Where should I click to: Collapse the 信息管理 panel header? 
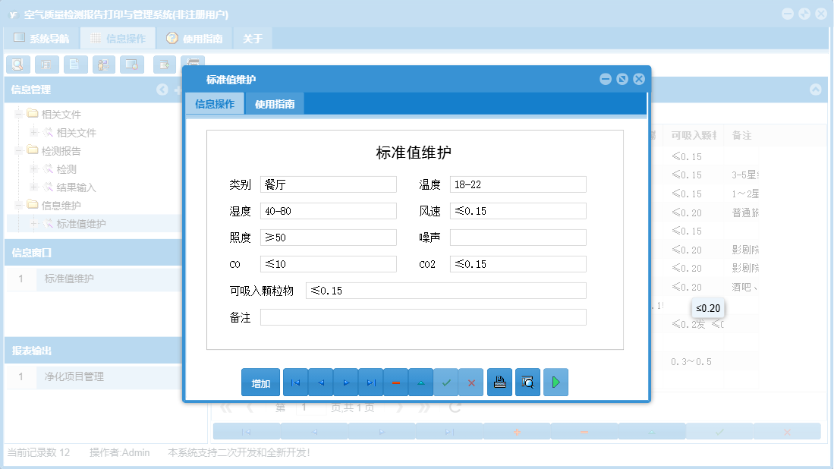pos(162,90)
